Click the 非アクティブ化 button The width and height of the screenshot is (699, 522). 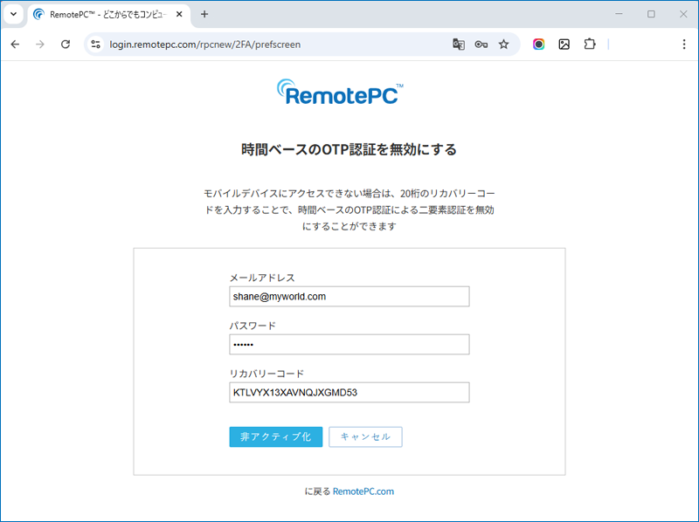[276, 437]
